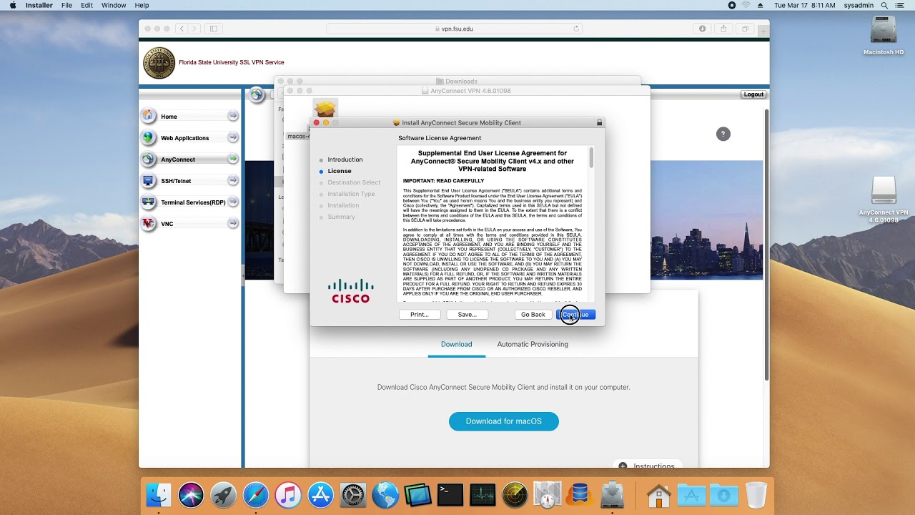Screen dimensions: 915x515
Task: Open the Help menu
Action: click(x=142, y=5)
